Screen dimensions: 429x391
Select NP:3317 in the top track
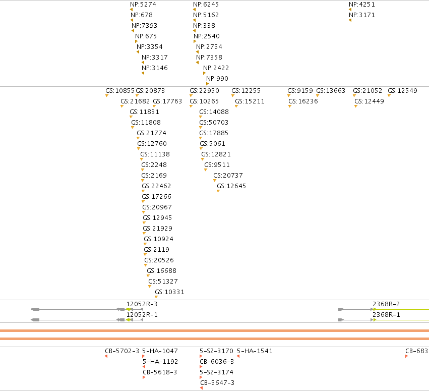(155, 58)
